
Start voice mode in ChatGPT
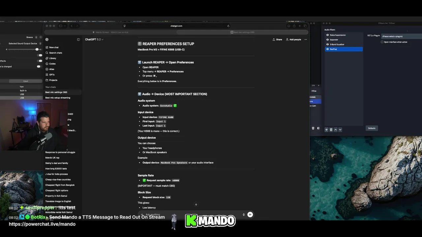tap(250, 215)
